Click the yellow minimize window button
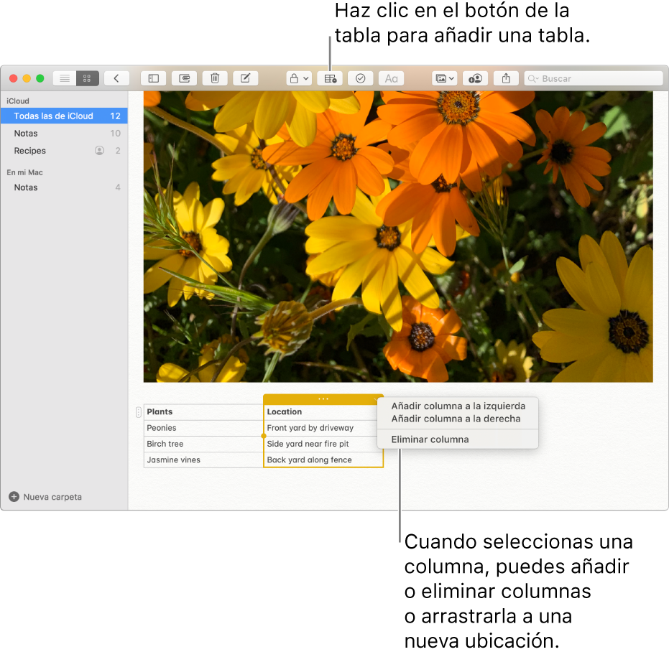 click(27, 78)
